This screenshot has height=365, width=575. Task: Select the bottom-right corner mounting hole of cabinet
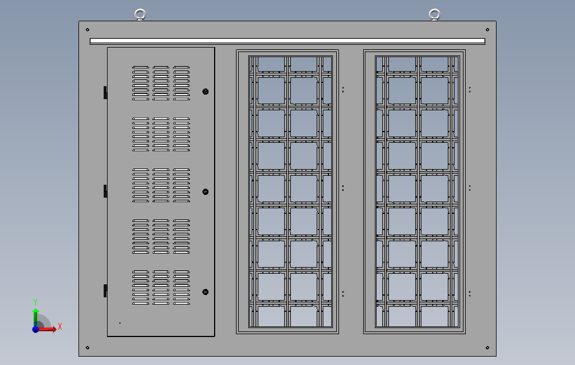(488, 348)
